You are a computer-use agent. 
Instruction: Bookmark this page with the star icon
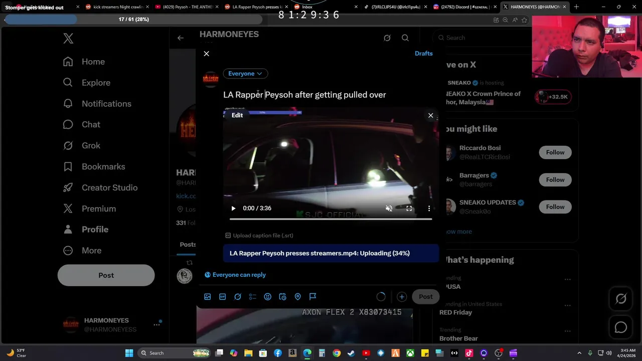[x=524, y=20]
